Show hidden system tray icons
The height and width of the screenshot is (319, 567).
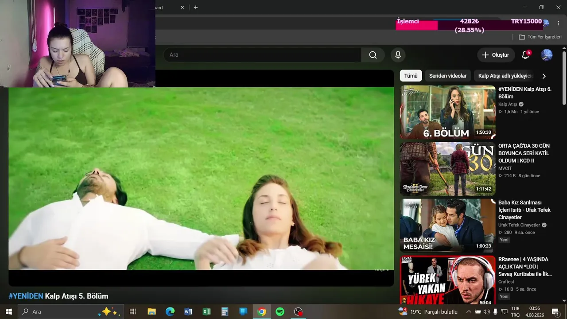click(469, 311)
